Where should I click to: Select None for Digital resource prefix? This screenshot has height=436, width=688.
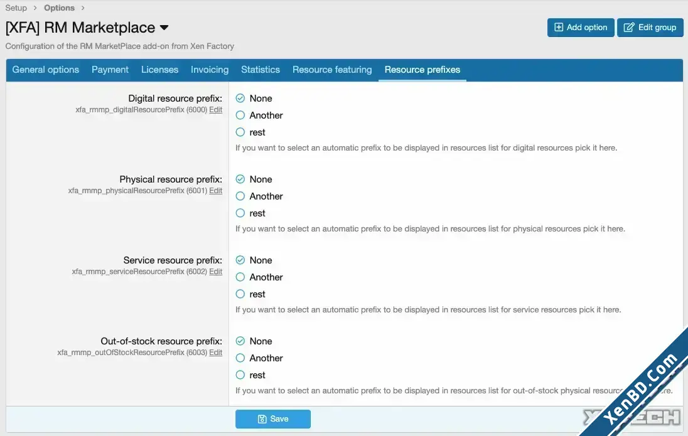(240, 98)
